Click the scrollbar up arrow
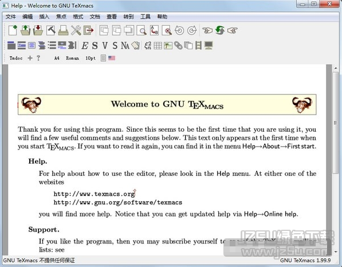342x267 pixels. click(336, 68)
